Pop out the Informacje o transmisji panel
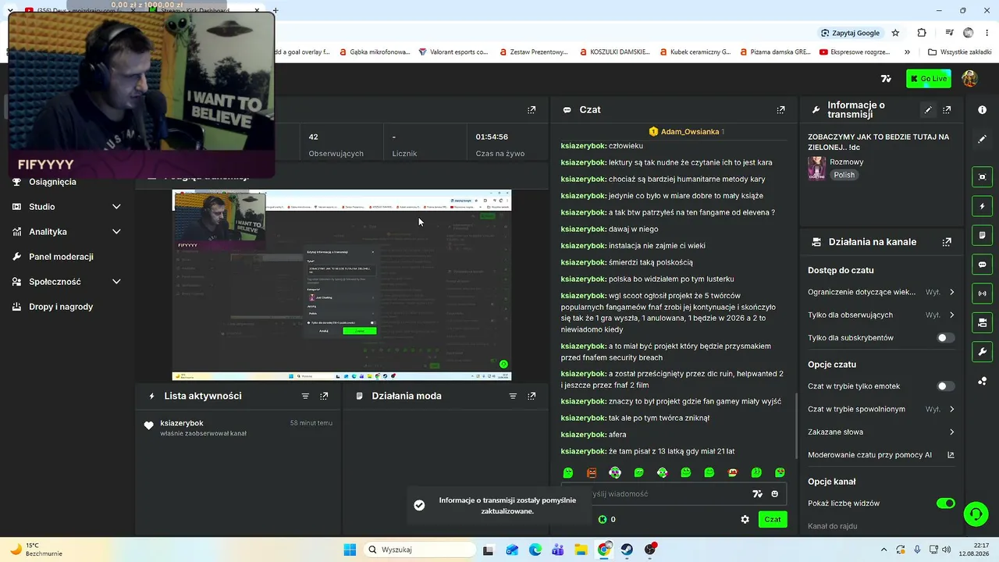Viewport: 999px width, 562px height. click(x=947, y=110)
